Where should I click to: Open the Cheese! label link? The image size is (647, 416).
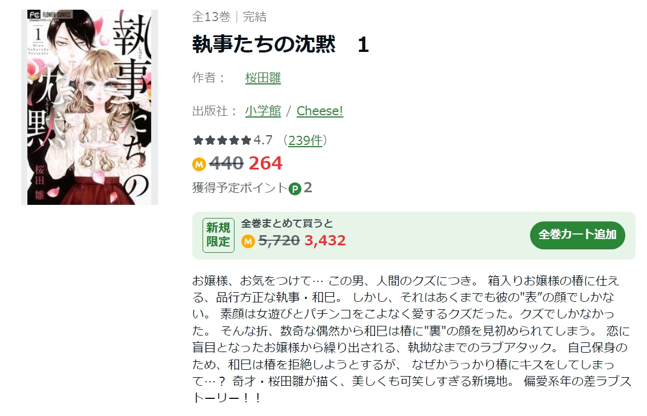(320, 111)
